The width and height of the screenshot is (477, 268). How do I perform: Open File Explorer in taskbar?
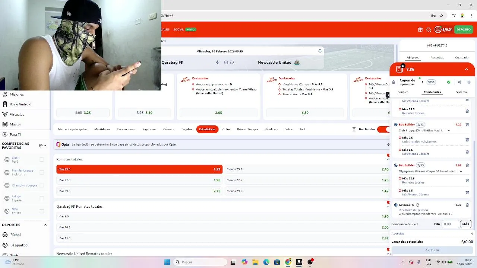(255, 262)
